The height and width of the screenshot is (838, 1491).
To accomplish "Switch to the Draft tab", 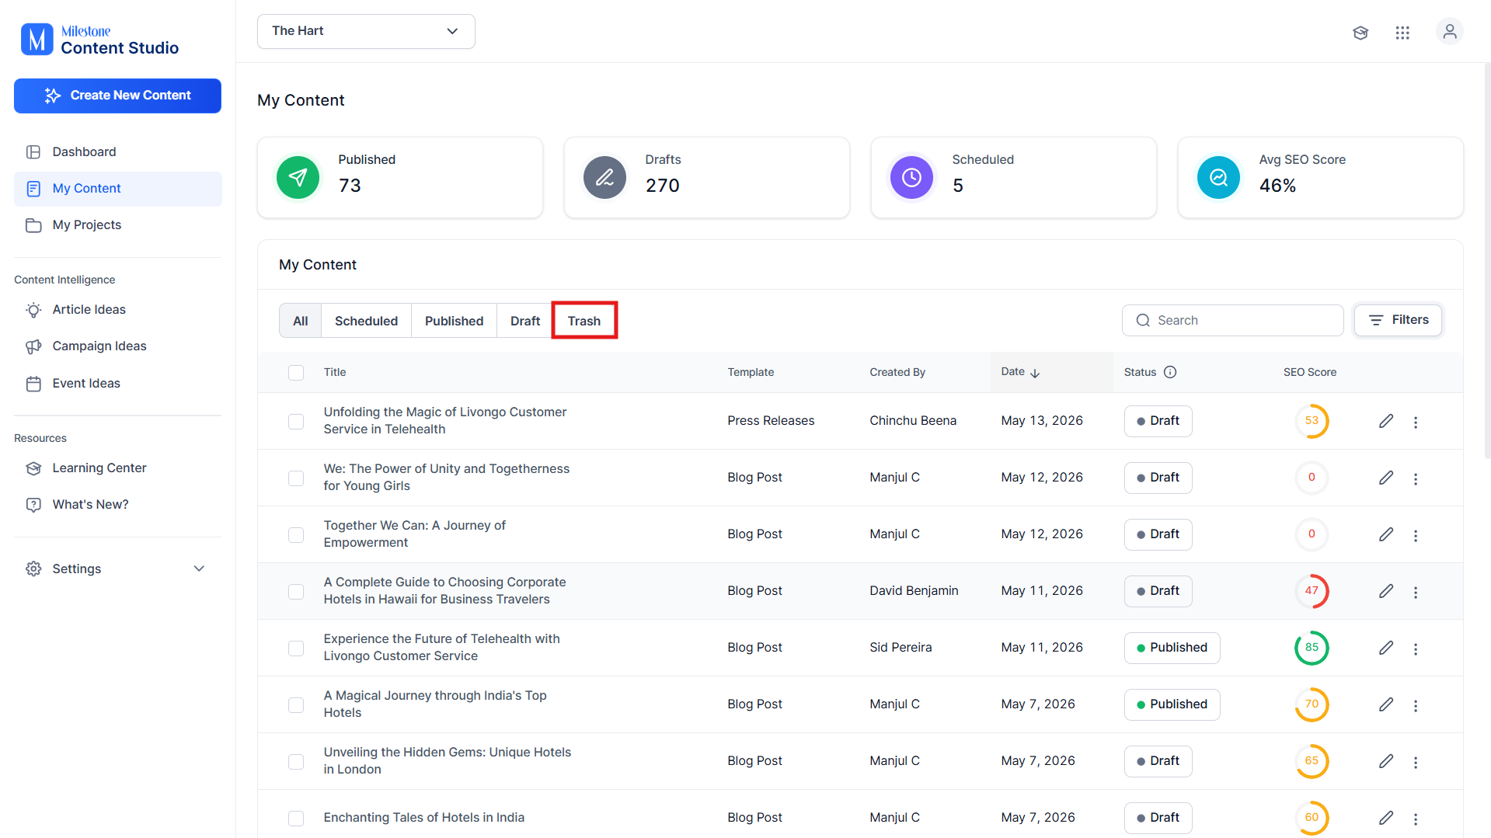I will click(x=525, y=321).
